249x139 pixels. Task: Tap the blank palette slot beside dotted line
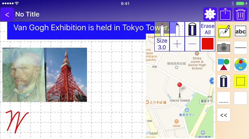tap(240, 98)
